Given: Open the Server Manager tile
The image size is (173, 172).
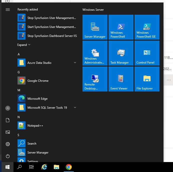Looking at the screenshot, I should (x=95, y=27).
